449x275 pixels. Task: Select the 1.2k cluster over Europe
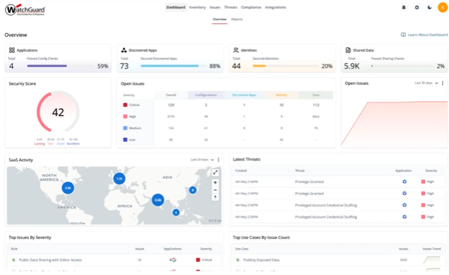pyautogui.click(x=119, y=178)
